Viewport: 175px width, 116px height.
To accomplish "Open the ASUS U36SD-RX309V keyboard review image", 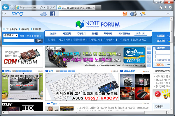I will 82,87.
